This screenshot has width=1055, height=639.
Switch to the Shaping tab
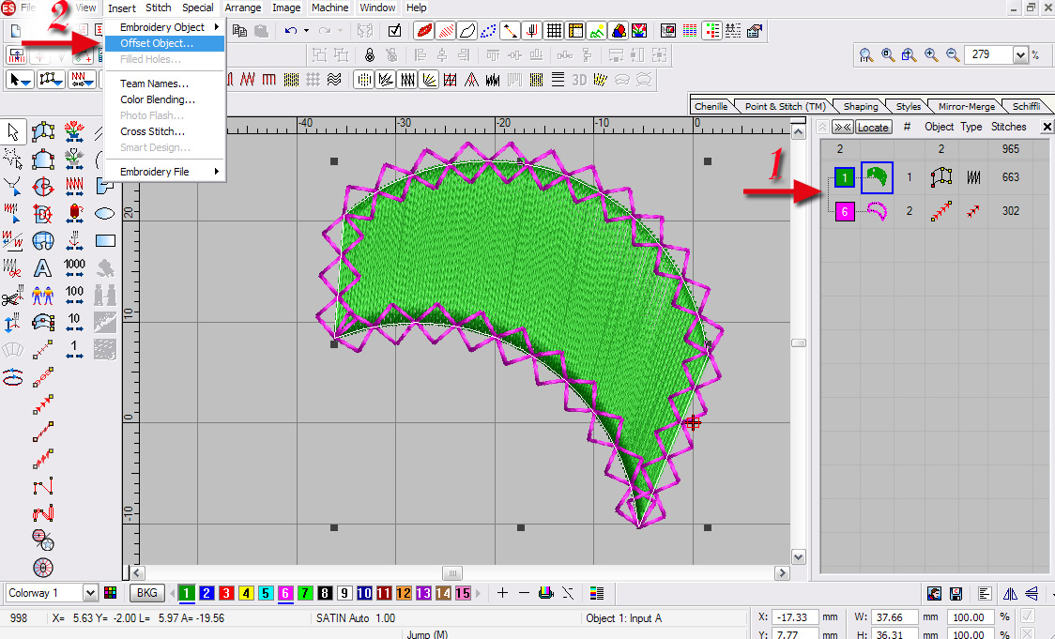pyautogui.click(x=860, y=107)
